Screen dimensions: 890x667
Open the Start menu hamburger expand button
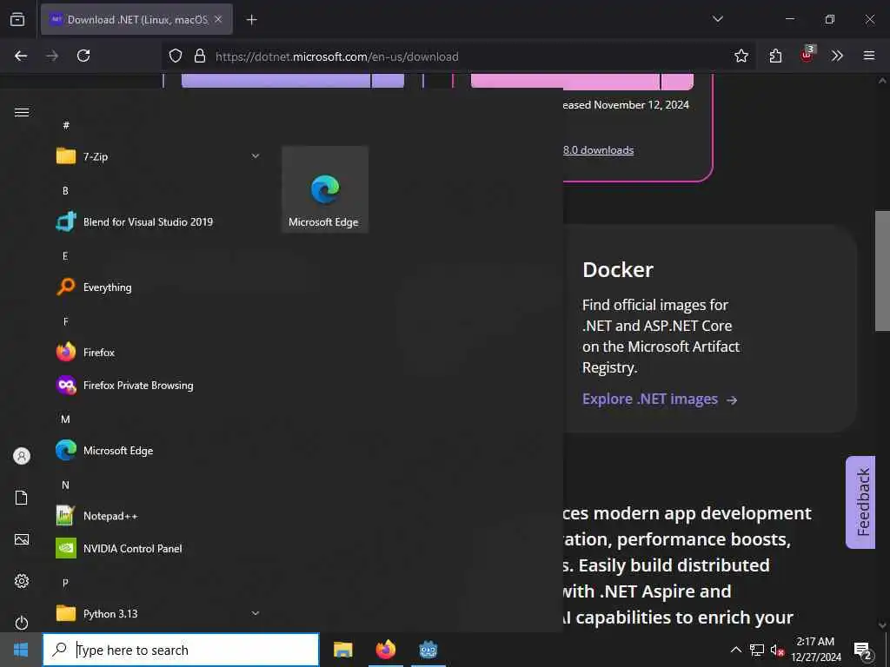click(22, 112)
